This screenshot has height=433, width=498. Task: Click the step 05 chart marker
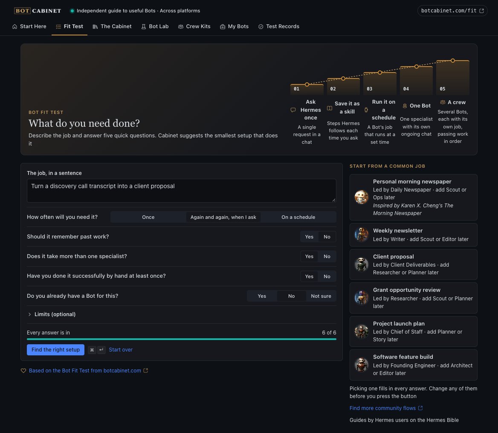pyautogui.click(x=453, y=61)
